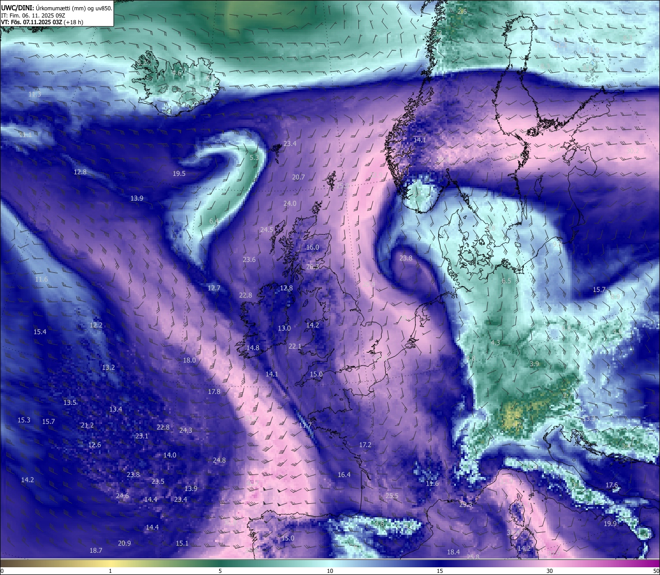Click the '11.3' value label
The width and height of the screenshot is (660, 575).
[35, 95]
